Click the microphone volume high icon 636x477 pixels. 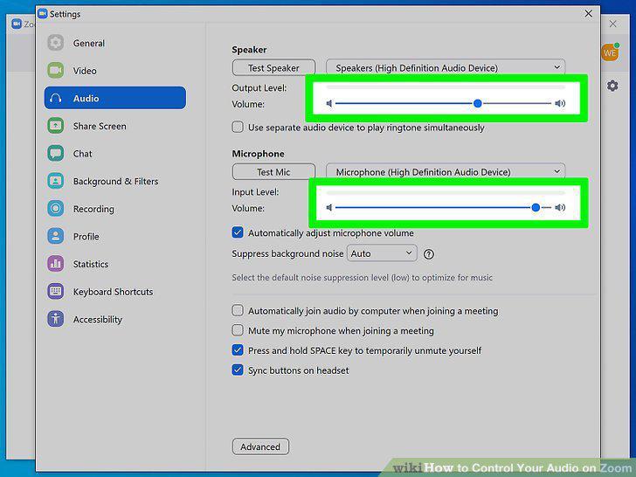pos(560,208)
